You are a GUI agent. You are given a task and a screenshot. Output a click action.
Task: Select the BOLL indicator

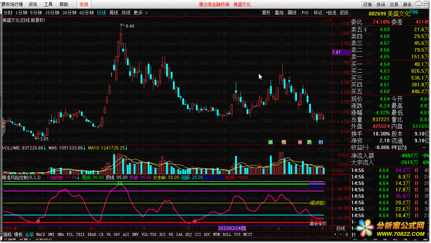[x=227, y=234]
